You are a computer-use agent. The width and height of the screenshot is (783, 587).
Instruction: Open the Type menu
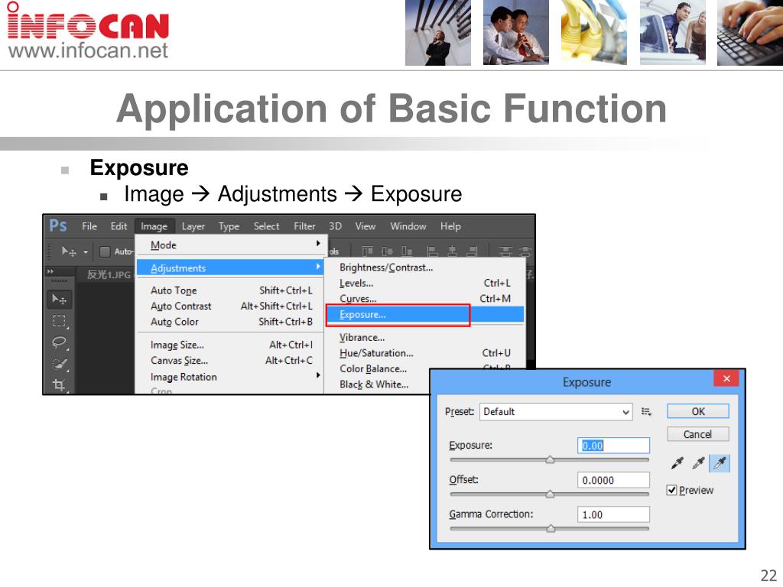[x=229, y=226]
